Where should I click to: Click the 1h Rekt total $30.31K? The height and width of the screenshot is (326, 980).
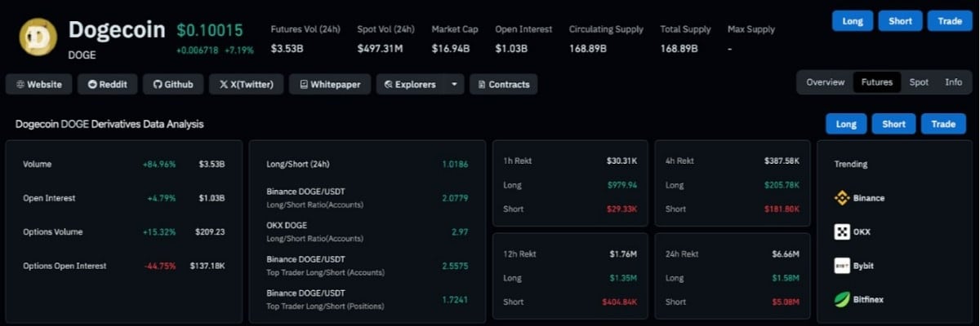point(621,161)
